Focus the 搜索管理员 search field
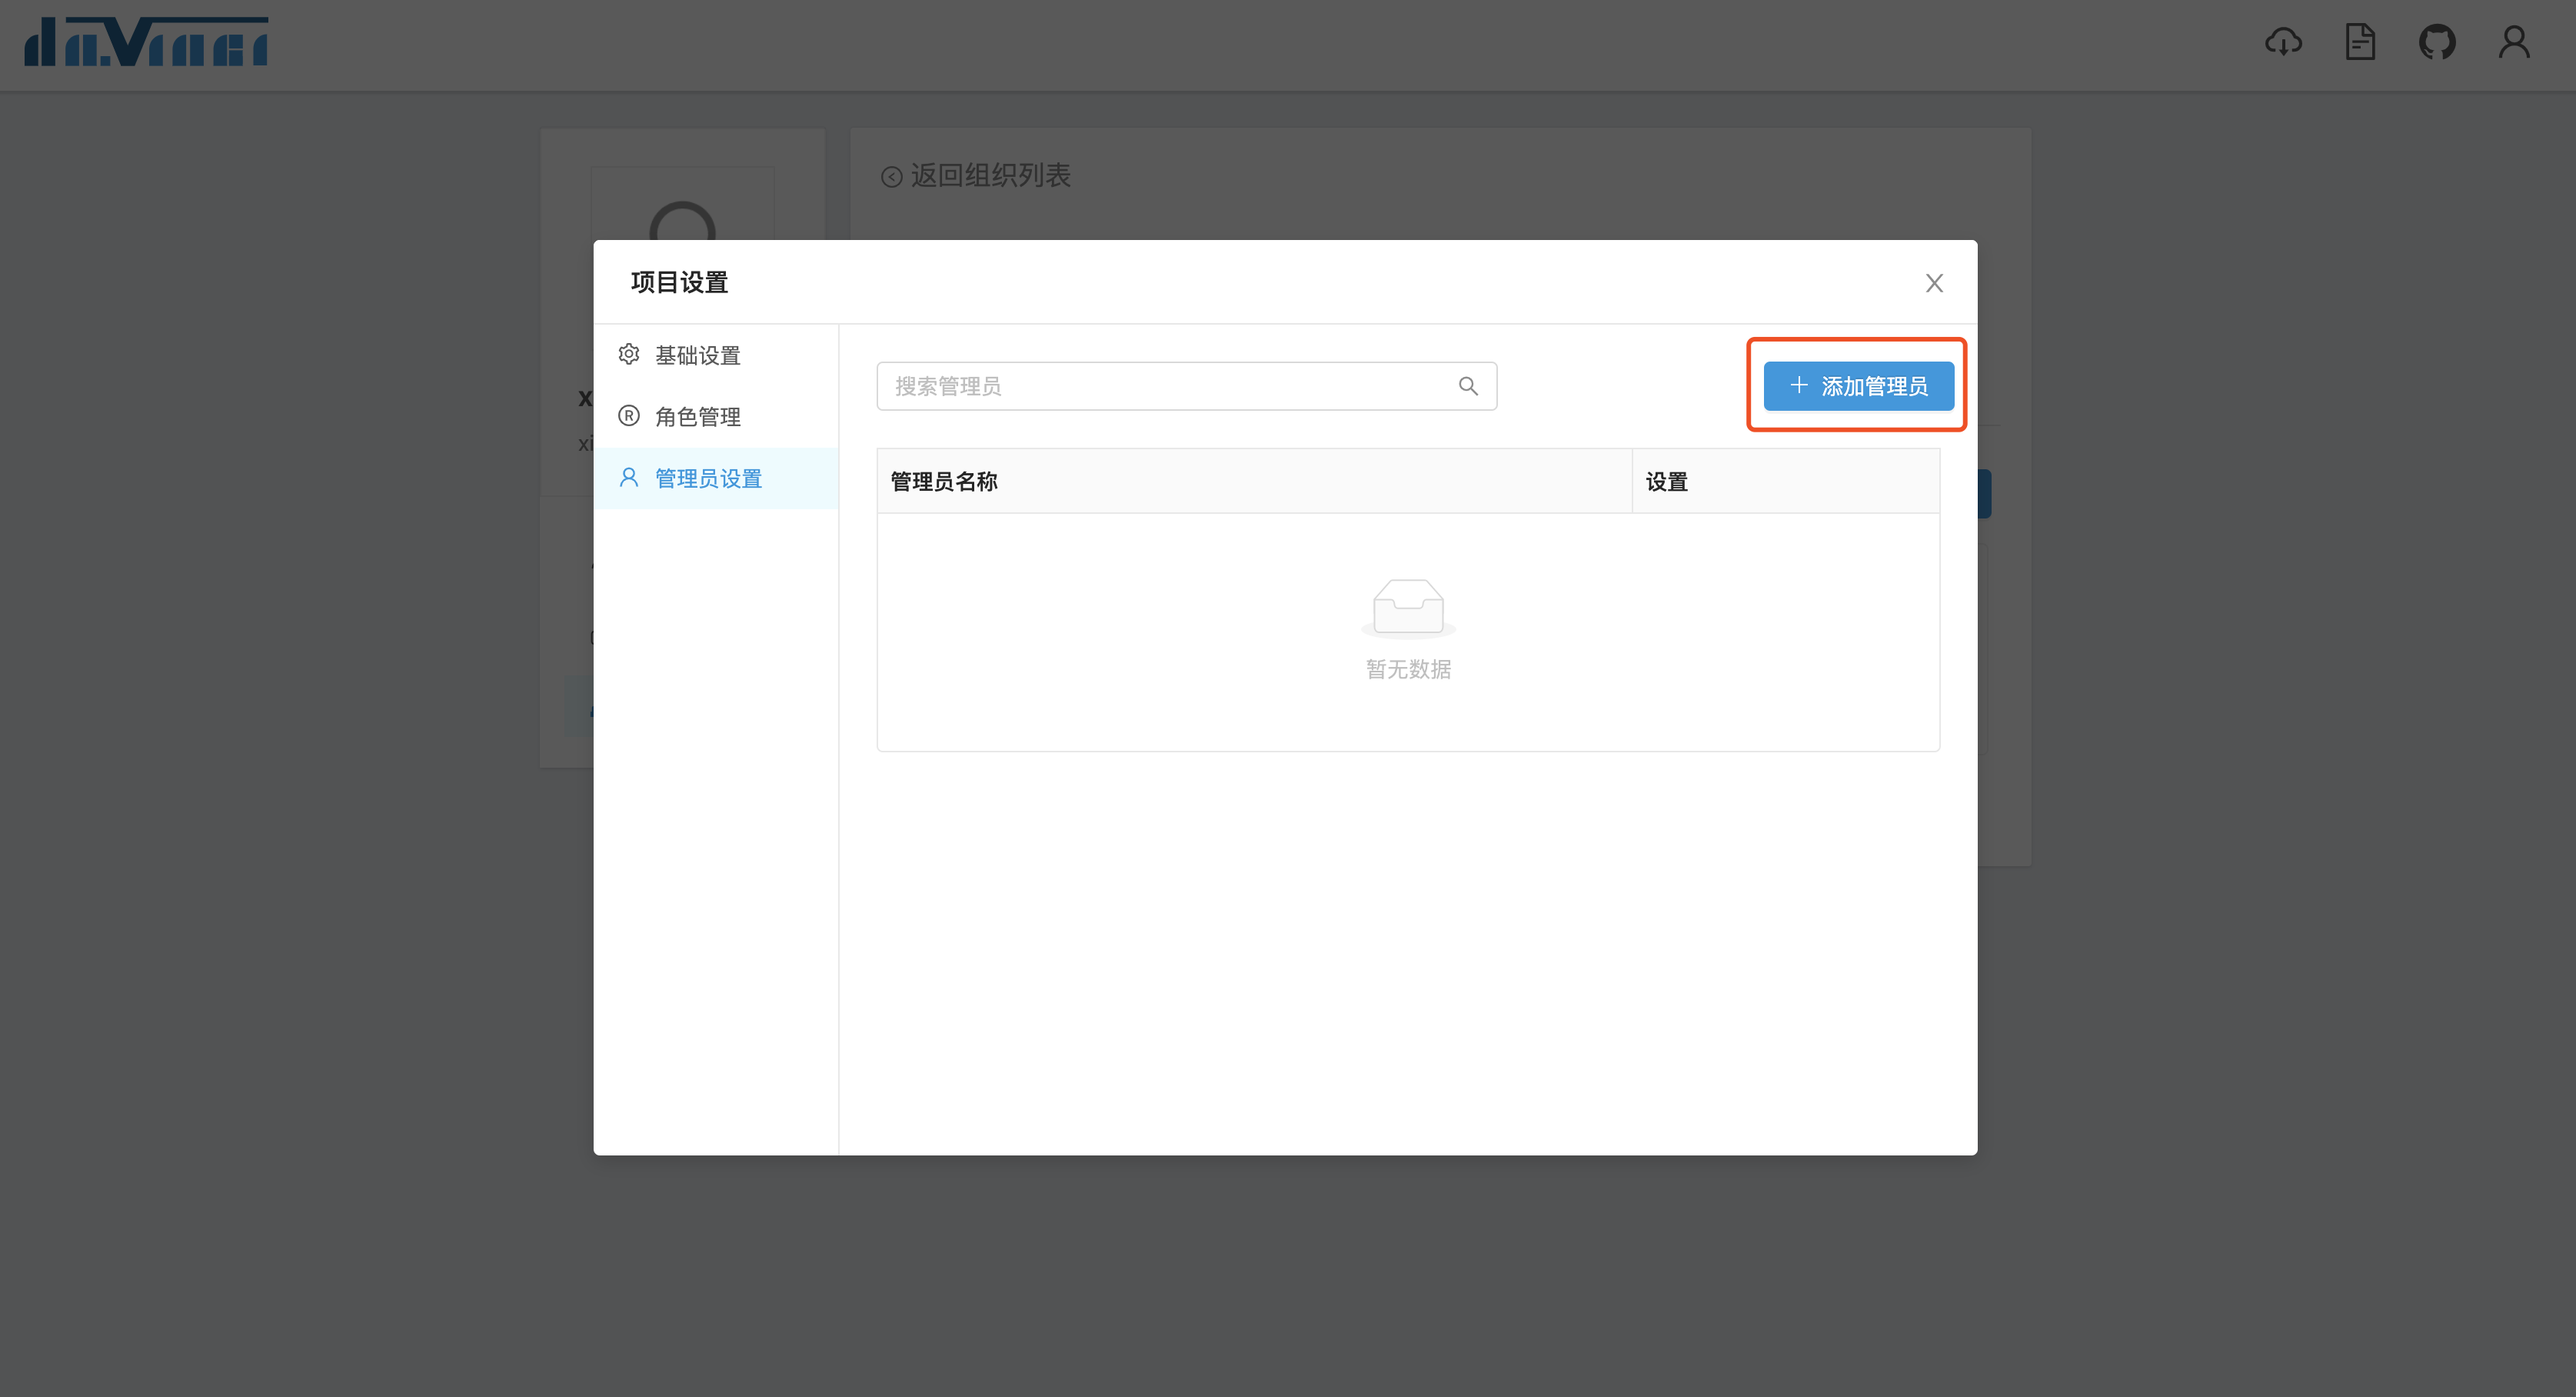Screen dimensions: 2576x1397 pos(1160,386)
